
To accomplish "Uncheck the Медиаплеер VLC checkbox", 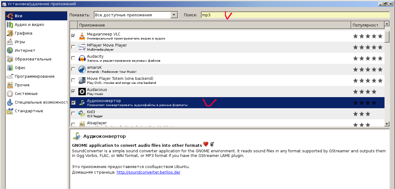I will [73, 36].
